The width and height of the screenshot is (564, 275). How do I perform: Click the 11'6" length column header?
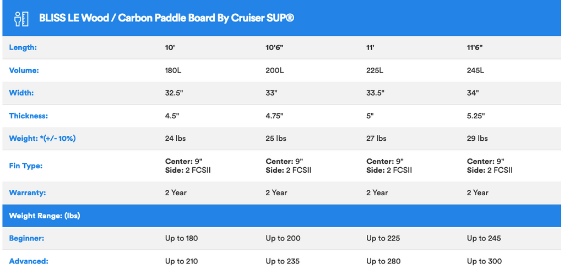point(475,47)
